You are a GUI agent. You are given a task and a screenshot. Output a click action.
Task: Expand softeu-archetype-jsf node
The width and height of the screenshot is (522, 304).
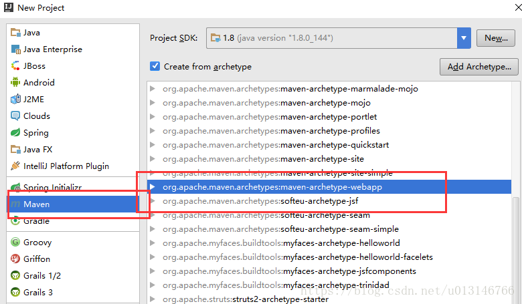pos(153,200)
